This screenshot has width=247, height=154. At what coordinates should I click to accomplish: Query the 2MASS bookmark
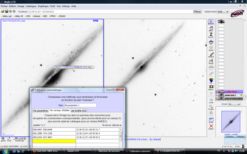(61, 16)
